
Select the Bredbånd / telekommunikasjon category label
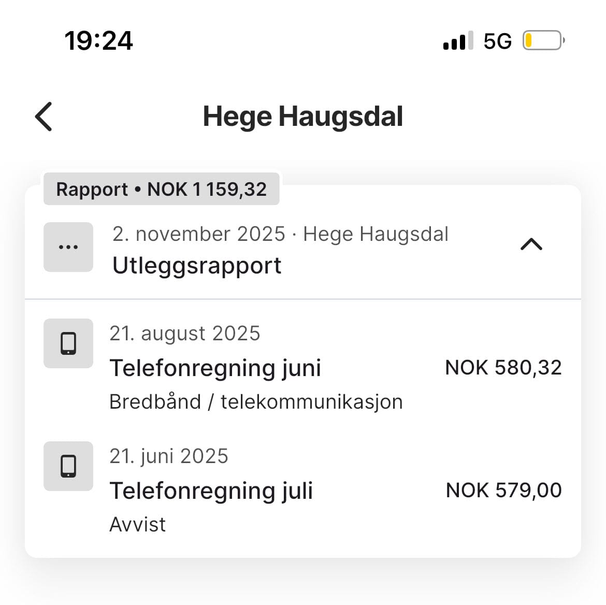[x=256, y=401]
